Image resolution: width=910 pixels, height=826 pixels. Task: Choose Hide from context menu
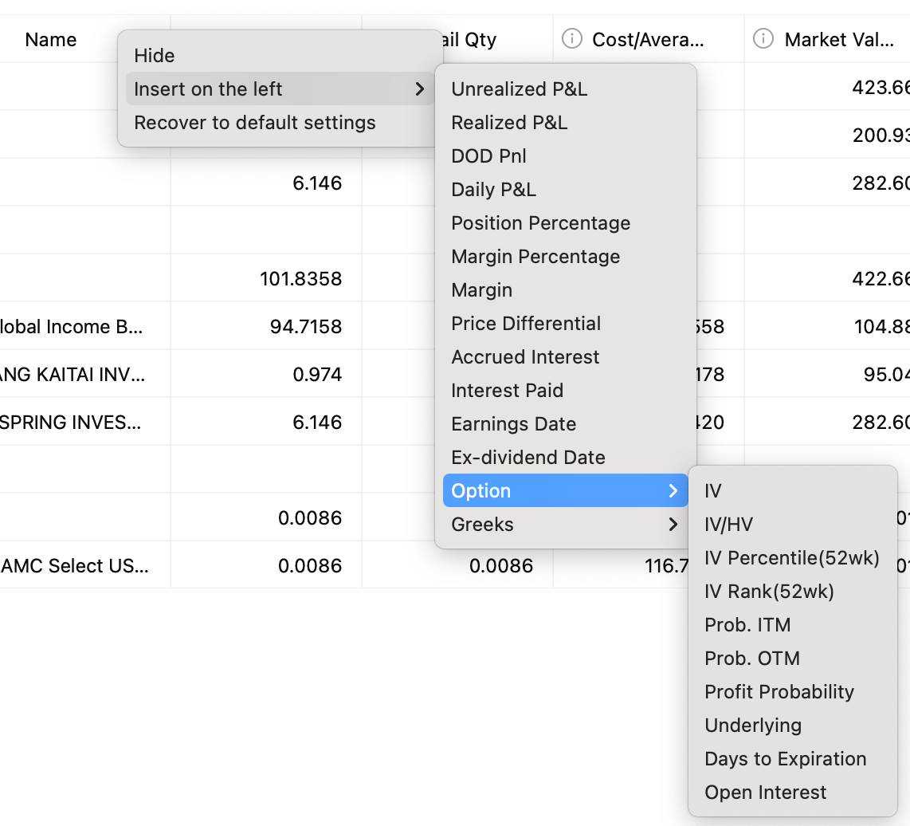pos(155,56)
